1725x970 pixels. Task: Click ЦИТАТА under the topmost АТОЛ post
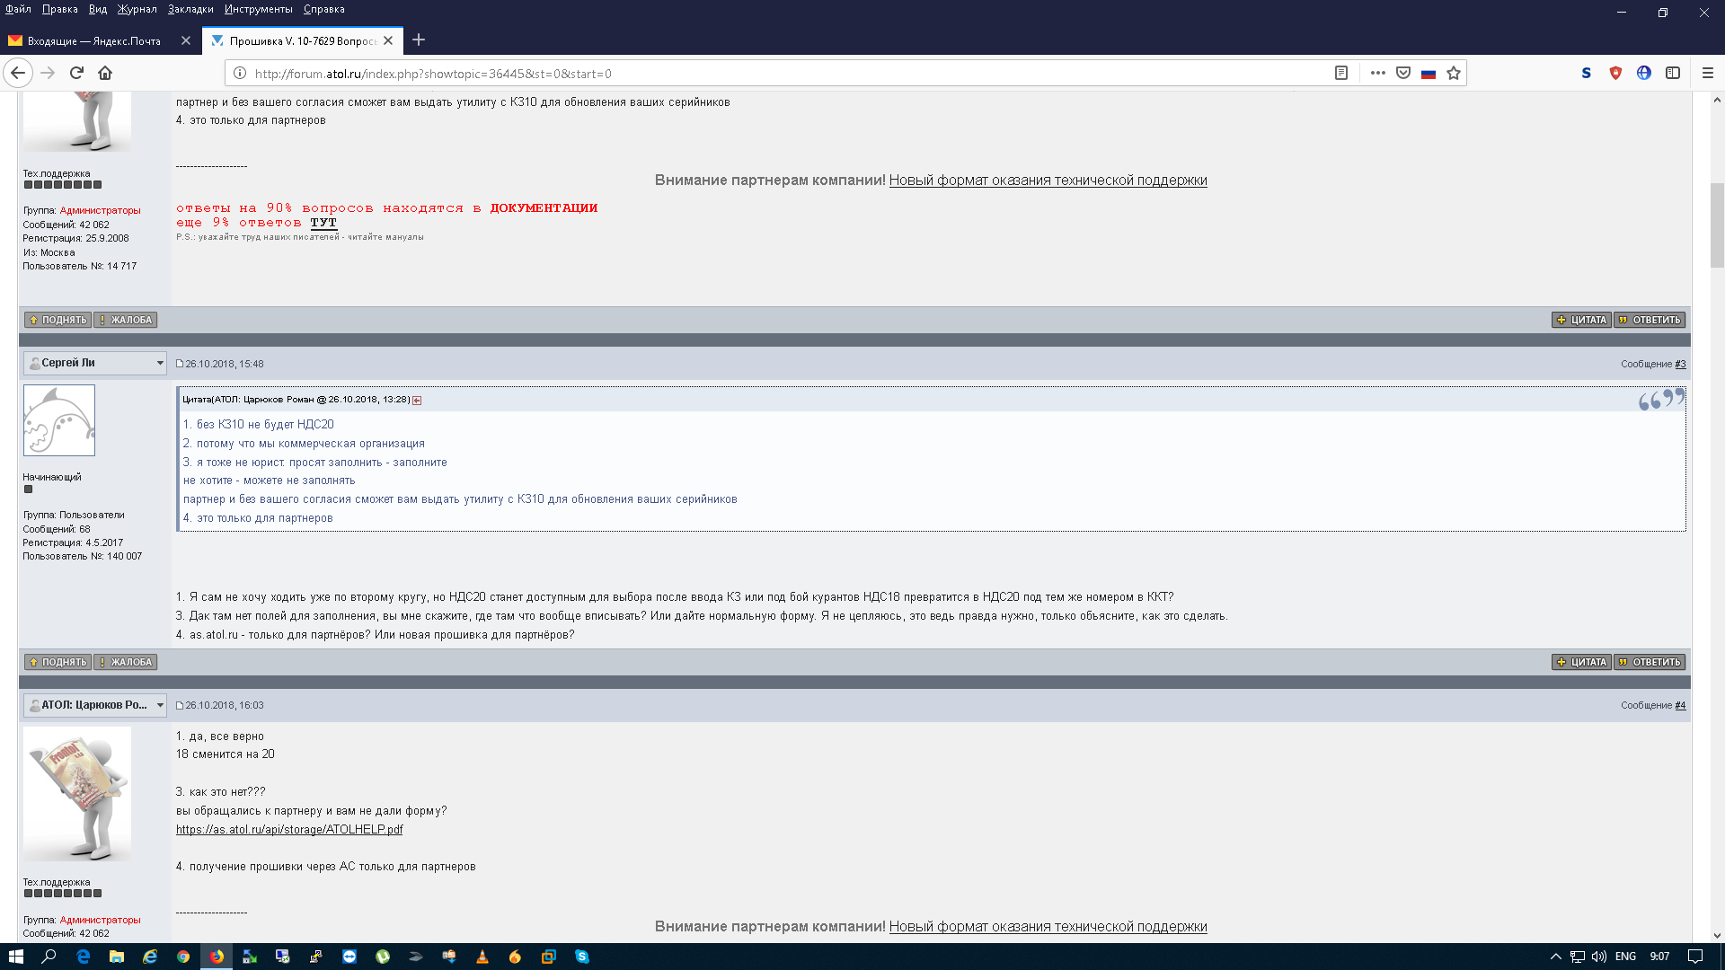(x=1581, y=320)
